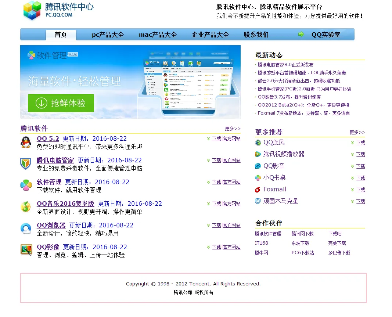Click the 腾讯电脑管家 shield icon

point(26,164)
